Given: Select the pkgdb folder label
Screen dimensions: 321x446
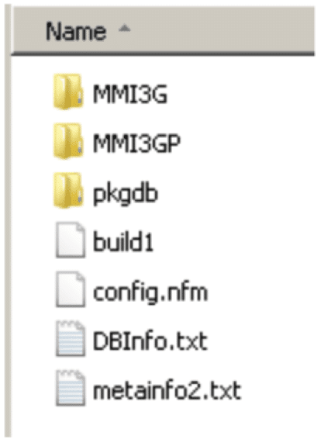Looking at the screenshot, I should 126,193.
